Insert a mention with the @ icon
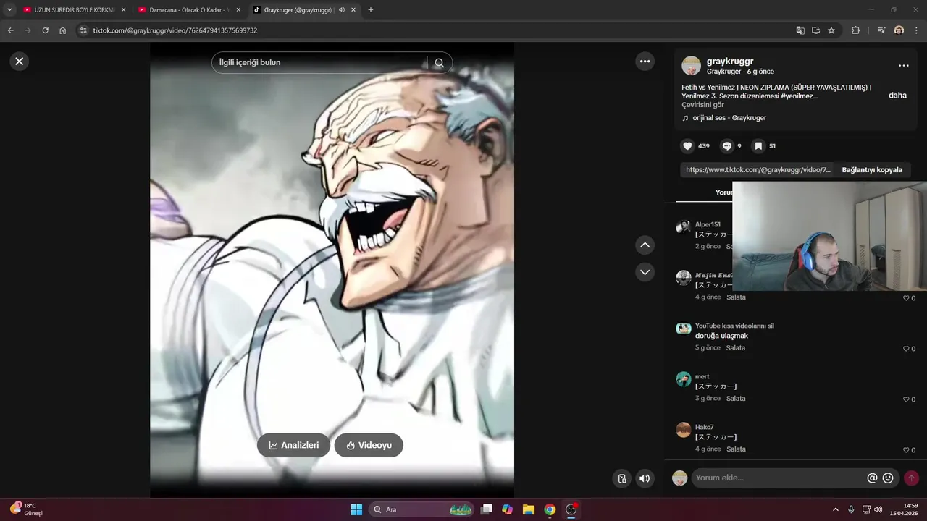The height and width of the screenshot is (521, 927). pos(872,478)
